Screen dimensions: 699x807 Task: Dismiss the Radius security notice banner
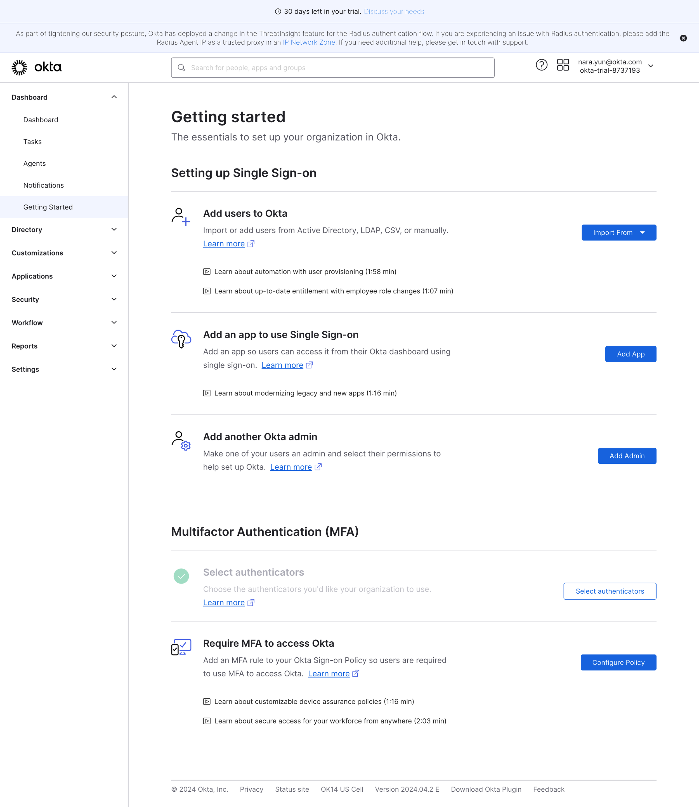683,38
